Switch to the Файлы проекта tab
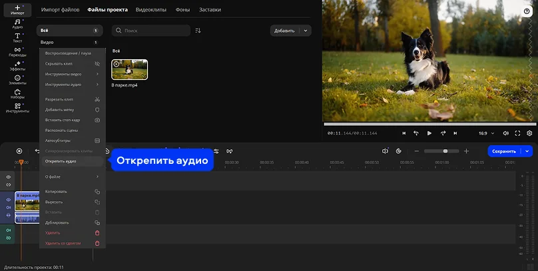This screenshot has height=271, width=538. 107,9
